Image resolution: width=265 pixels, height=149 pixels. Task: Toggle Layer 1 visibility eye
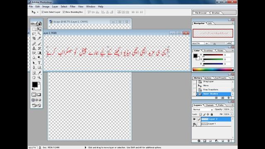click(x=194, y=124)
